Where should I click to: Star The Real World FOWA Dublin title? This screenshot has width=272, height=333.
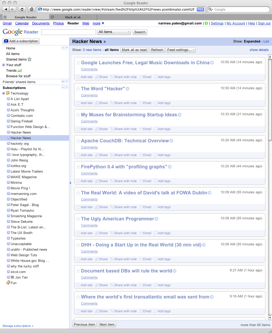[78, 193]
